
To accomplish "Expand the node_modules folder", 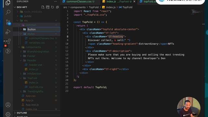I will pos(18,12).
